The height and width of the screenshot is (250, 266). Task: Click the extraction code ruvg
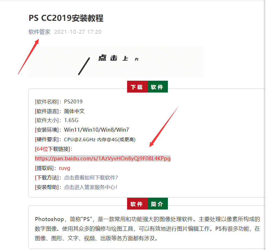[x=64, y=168]
